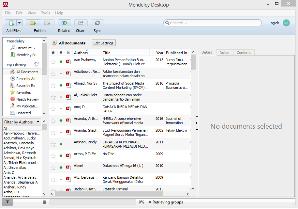Viewport: 298px width, 209px height.
Task: Sort by the attached file column header
Action: coord(68,53)
